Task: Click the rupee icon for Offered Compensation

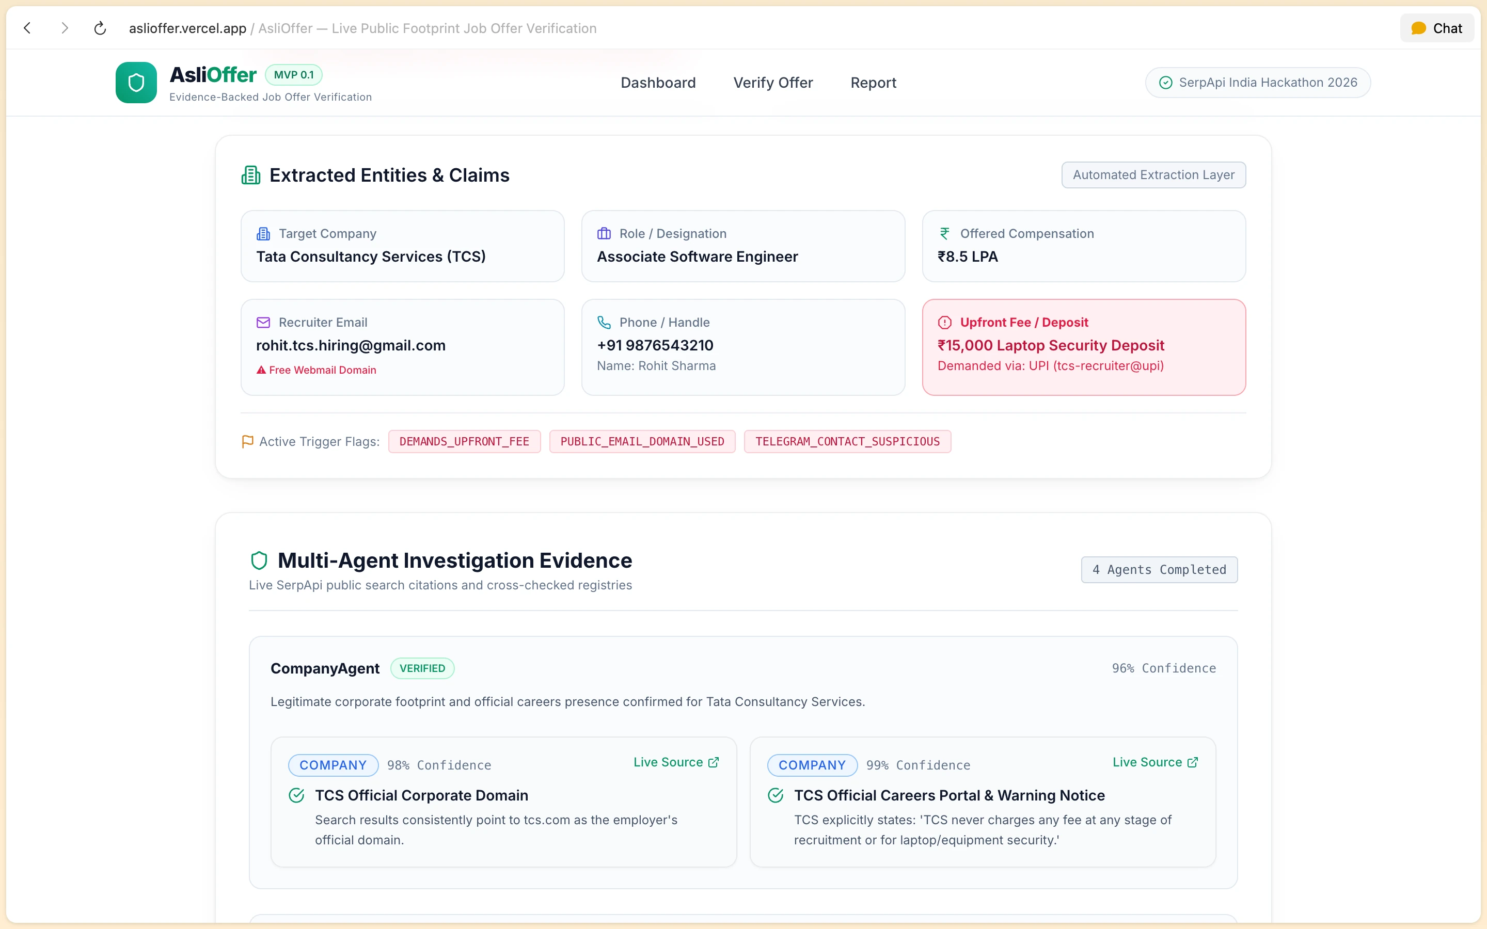Action: pos(944,233)
